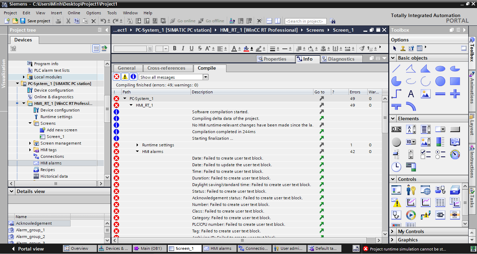Collapse the Basic objects toolbox section
Screen dimensions: 477x254
[393, 58]
